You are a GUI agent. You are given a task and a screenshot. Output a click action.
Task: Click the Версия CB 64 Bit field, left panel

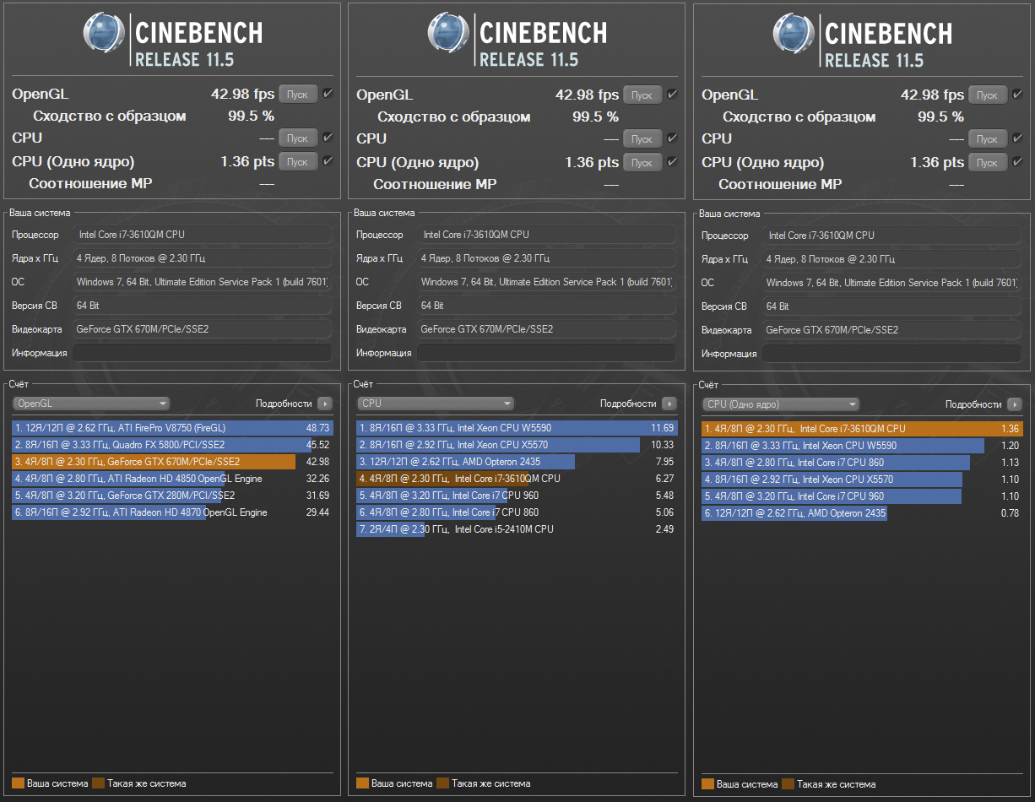point(202,306)
